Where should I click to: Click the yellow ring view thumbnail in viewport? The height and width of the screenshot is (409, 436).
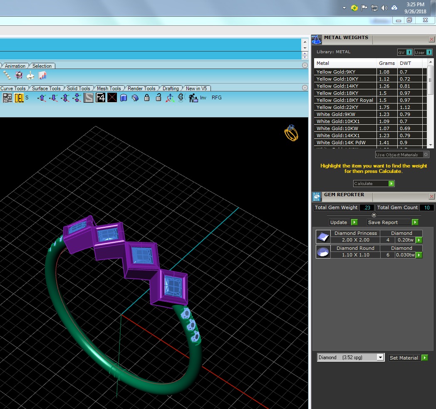click(291, 133)
